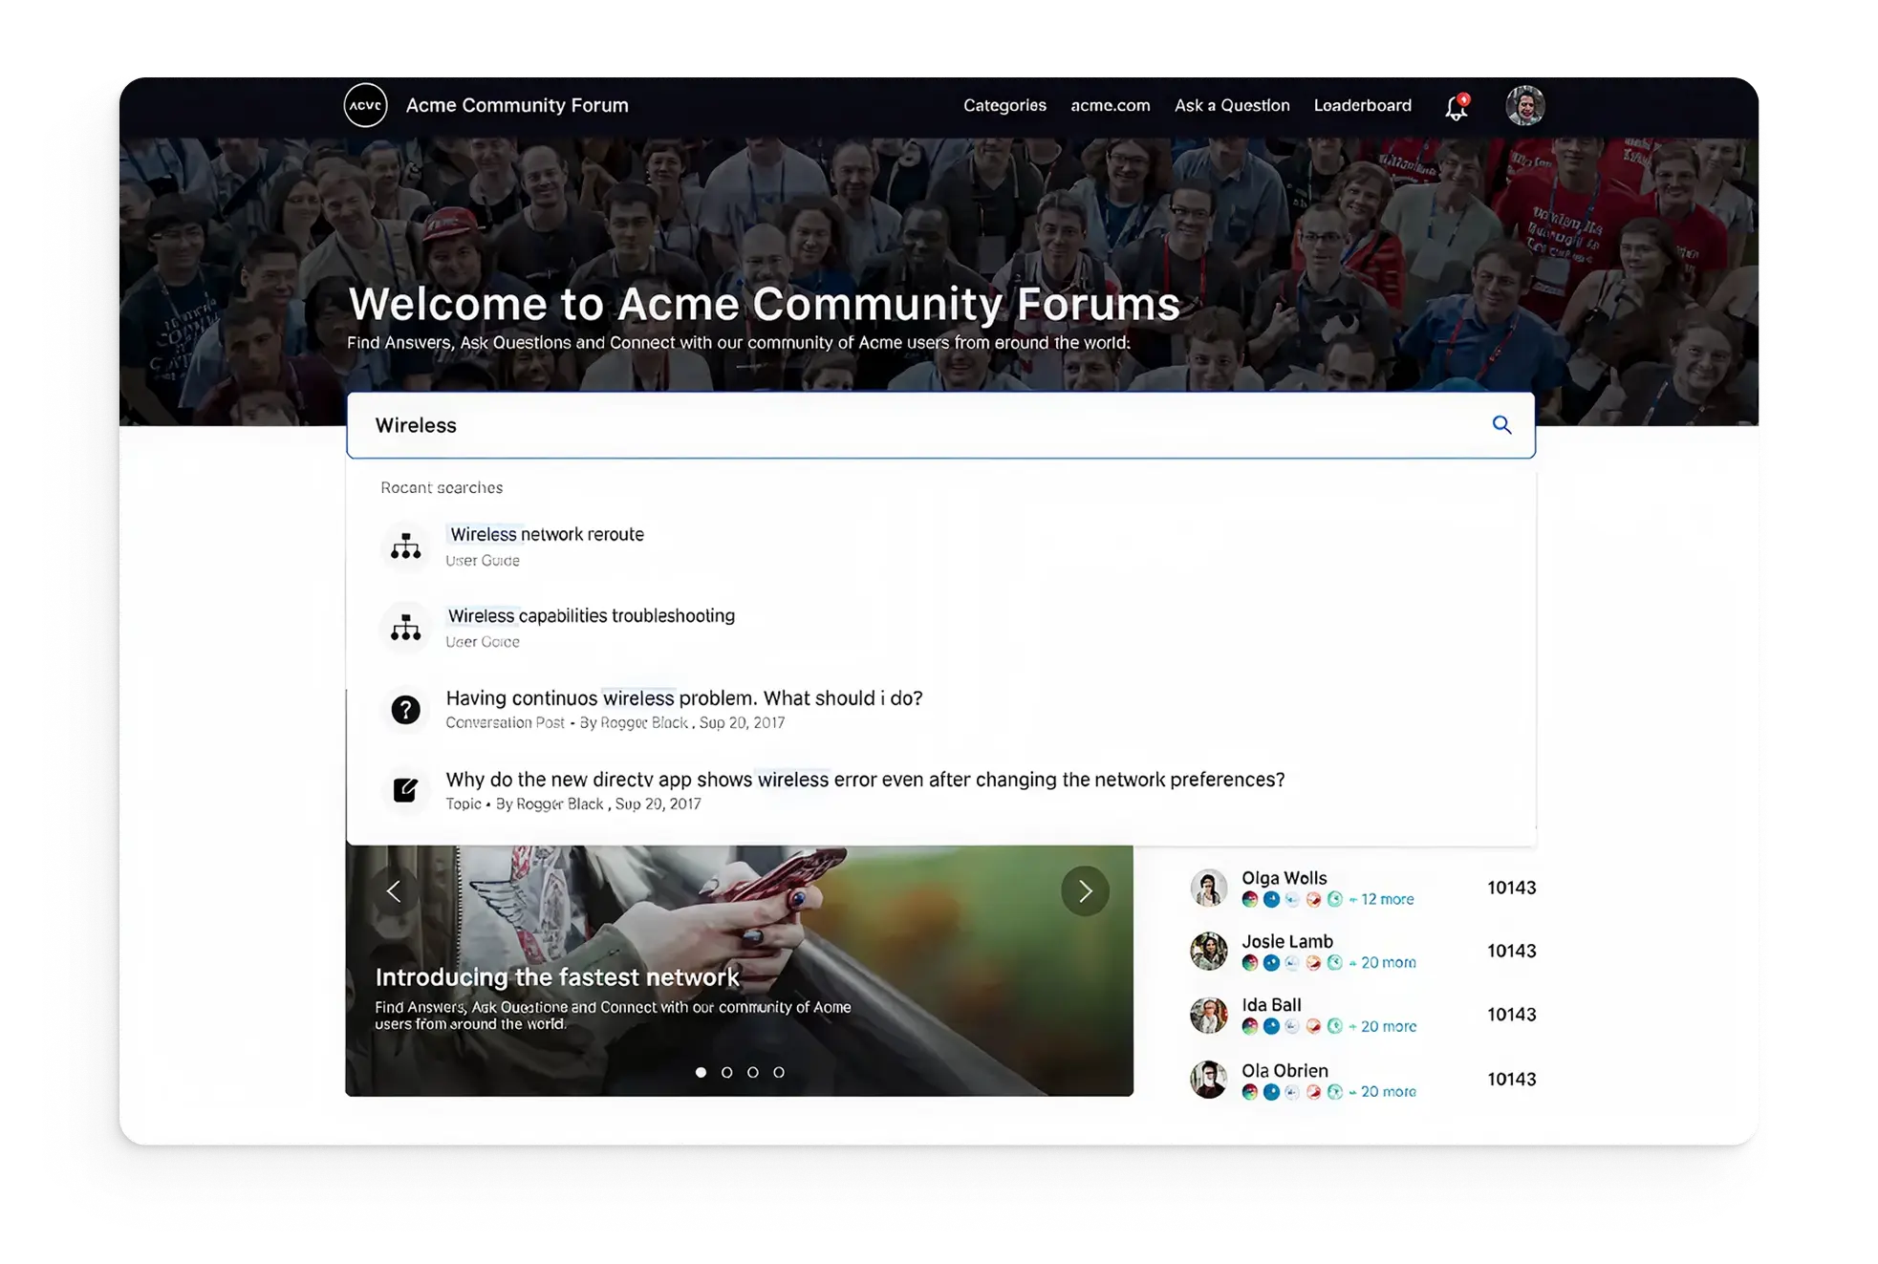Image resolution: width=1878 pixels, height=1264 pixels.
Task: Open the Leaderboard menu item
Action: click(1362, 105)
